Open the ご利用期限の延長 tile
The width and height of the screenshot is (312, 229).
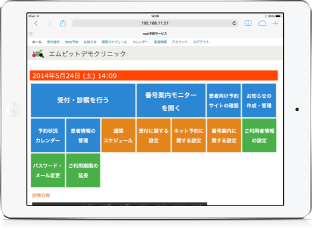click(x=83, y=170)
